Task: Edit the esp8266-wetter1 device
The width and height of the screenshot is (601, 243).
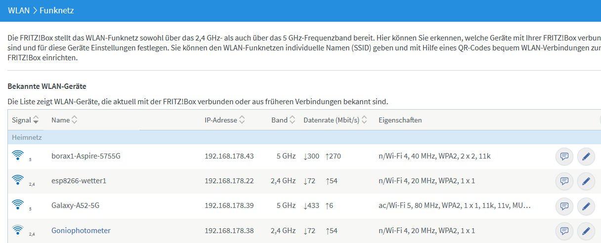Action: [586, 181]
